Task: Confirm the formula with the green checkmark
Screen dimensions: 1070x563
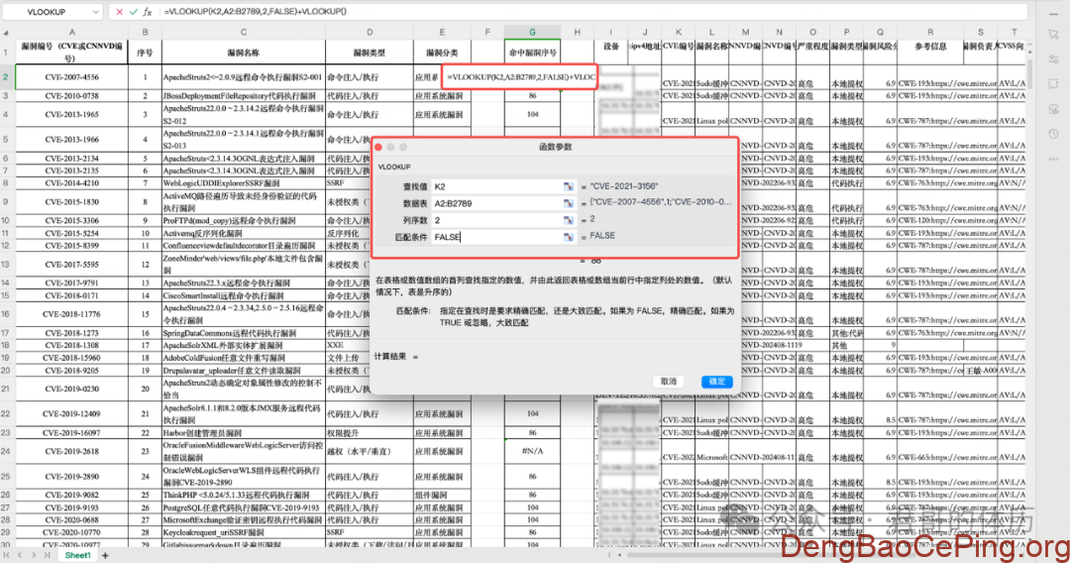Action: coord(133,12)
